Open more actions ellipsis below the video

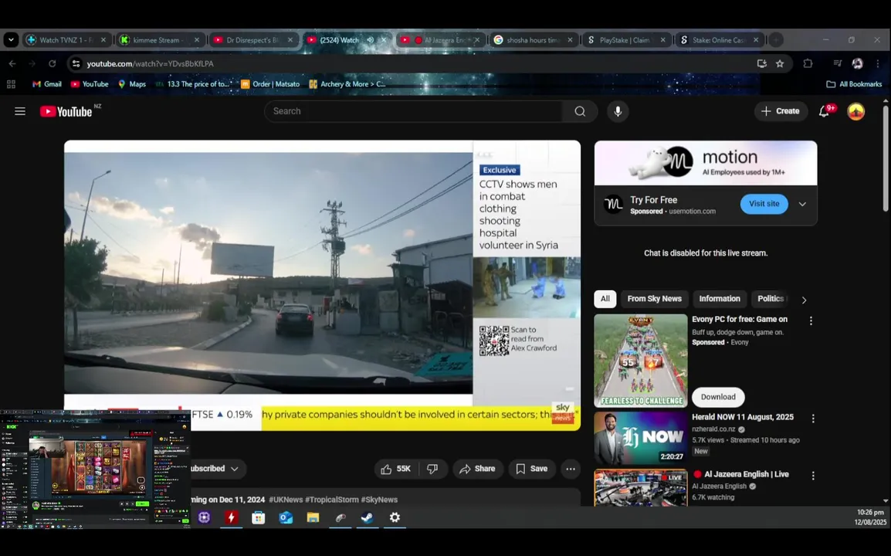coord(571,469)
